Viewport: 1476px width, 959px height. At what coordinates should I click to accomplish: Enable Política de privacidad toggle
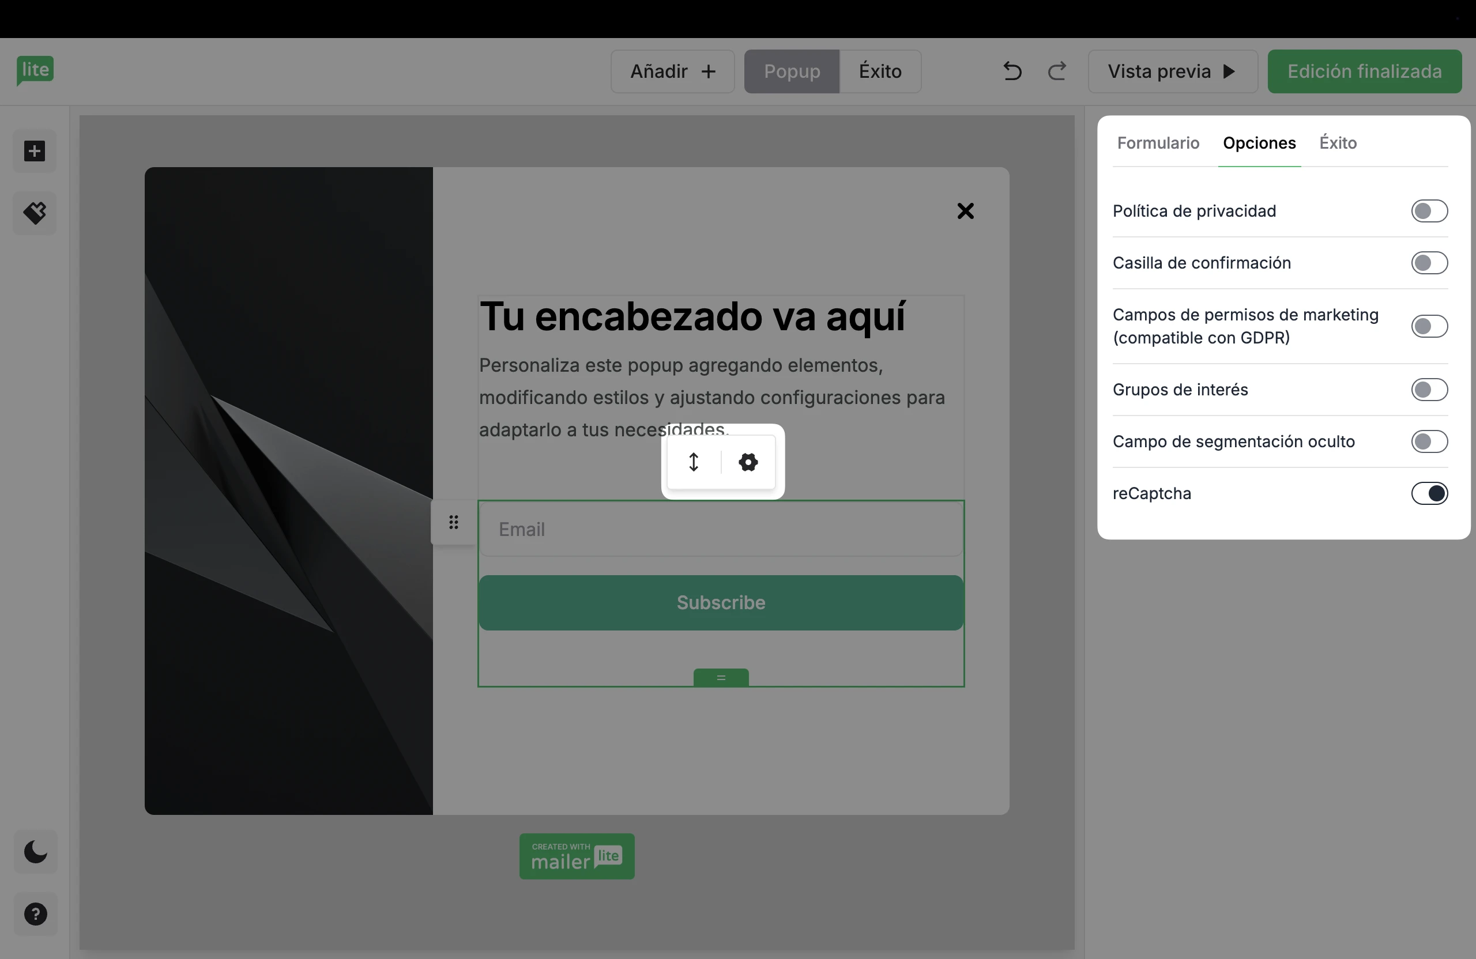[1429, 212]
